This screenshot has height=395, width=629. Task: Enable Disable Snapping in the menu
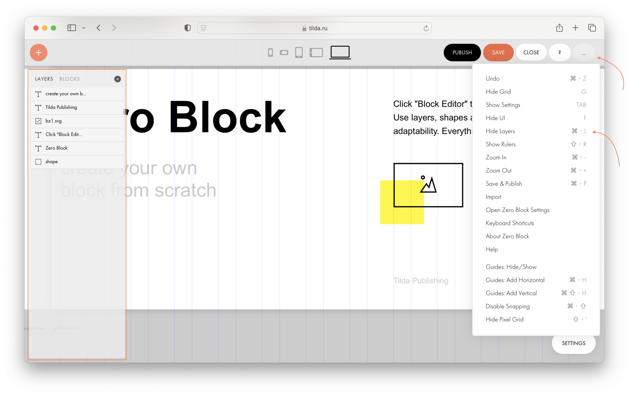coord(508,306)
